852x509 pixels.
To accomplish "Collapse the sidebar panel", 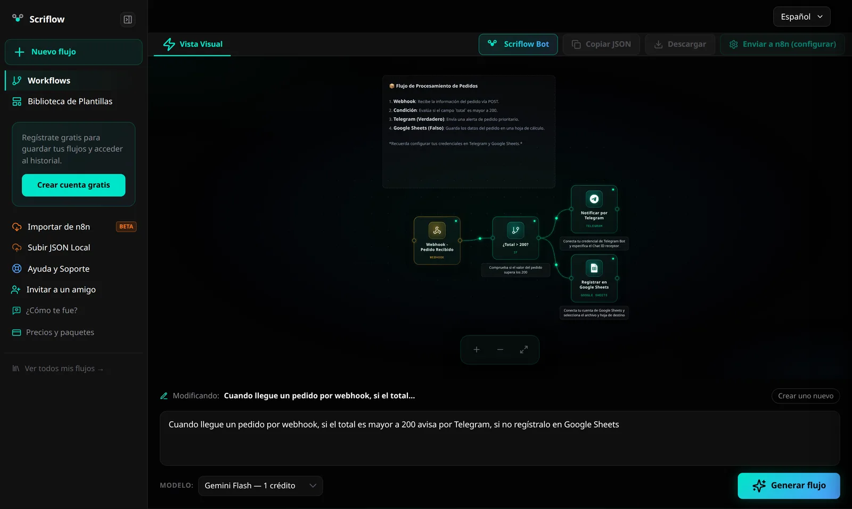I will tap(128, 20).
